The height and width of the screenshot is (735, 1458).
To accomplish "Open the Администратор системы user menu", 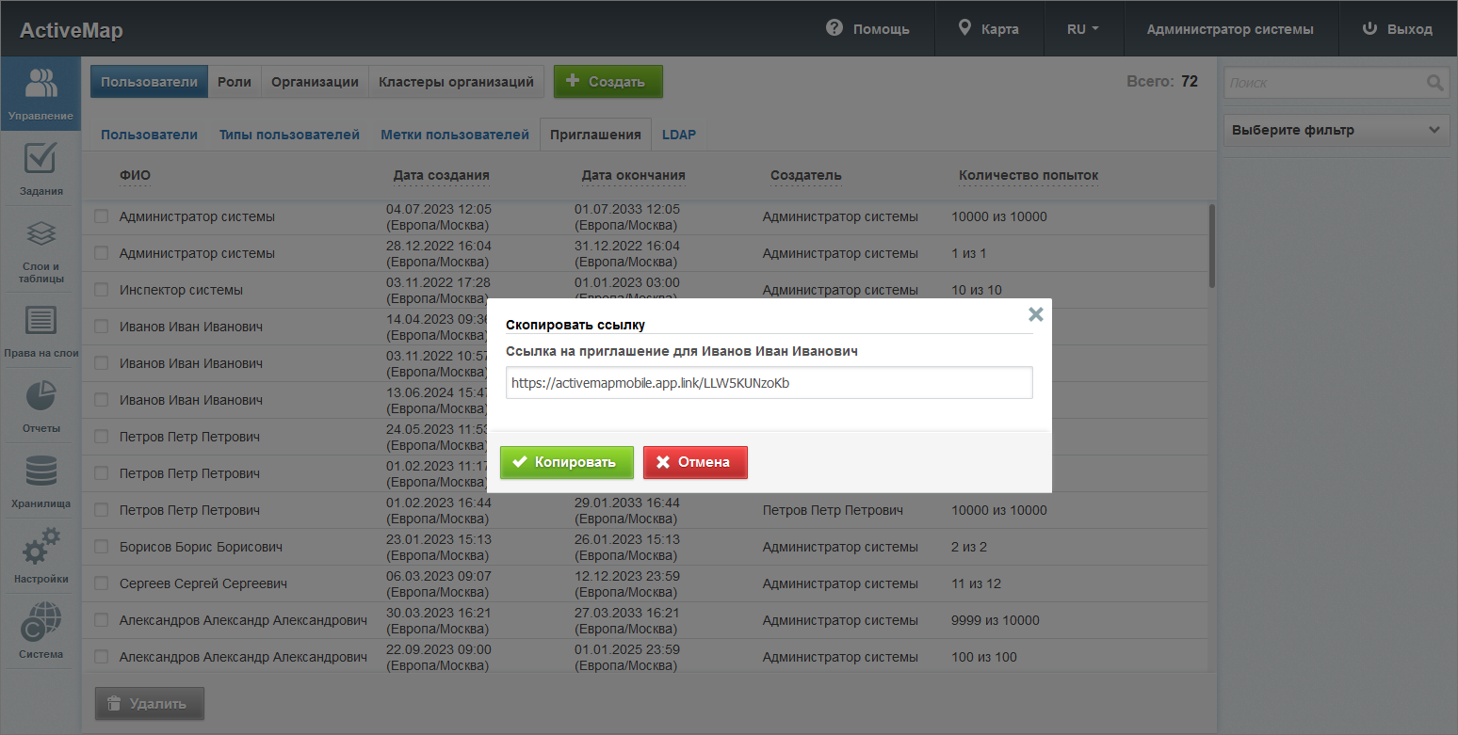I will pyautogui.click(x=1229, y=29).
